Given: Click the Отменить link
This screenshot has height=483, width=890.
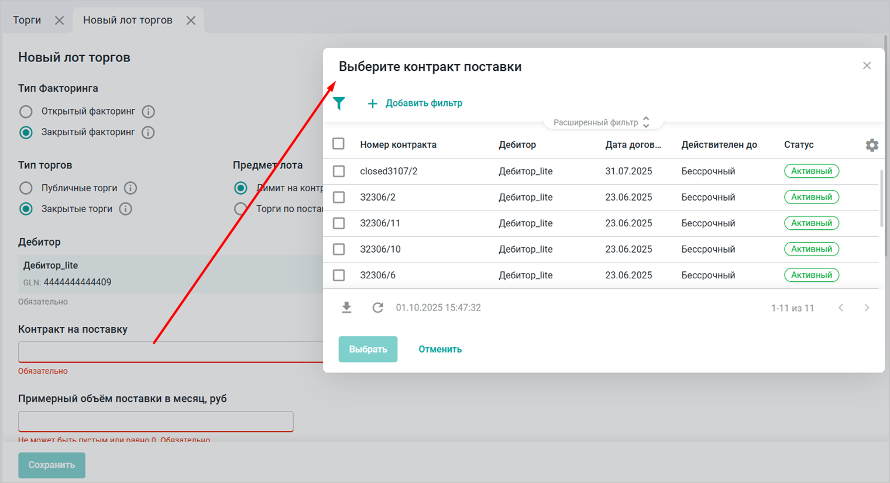Looking at the screenshot, I should point(440,349).
